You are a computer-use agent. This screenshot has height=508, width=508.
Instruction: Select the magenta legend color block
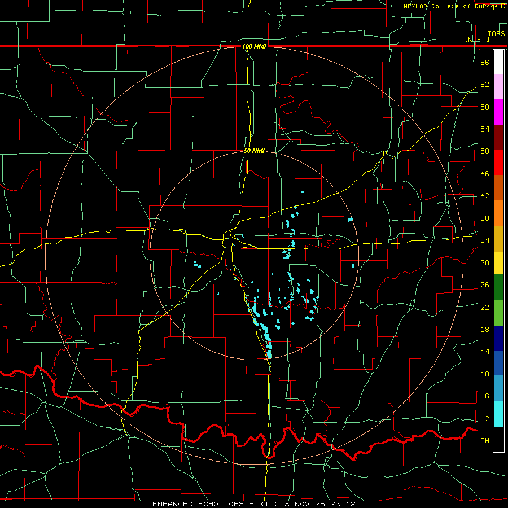498,112
